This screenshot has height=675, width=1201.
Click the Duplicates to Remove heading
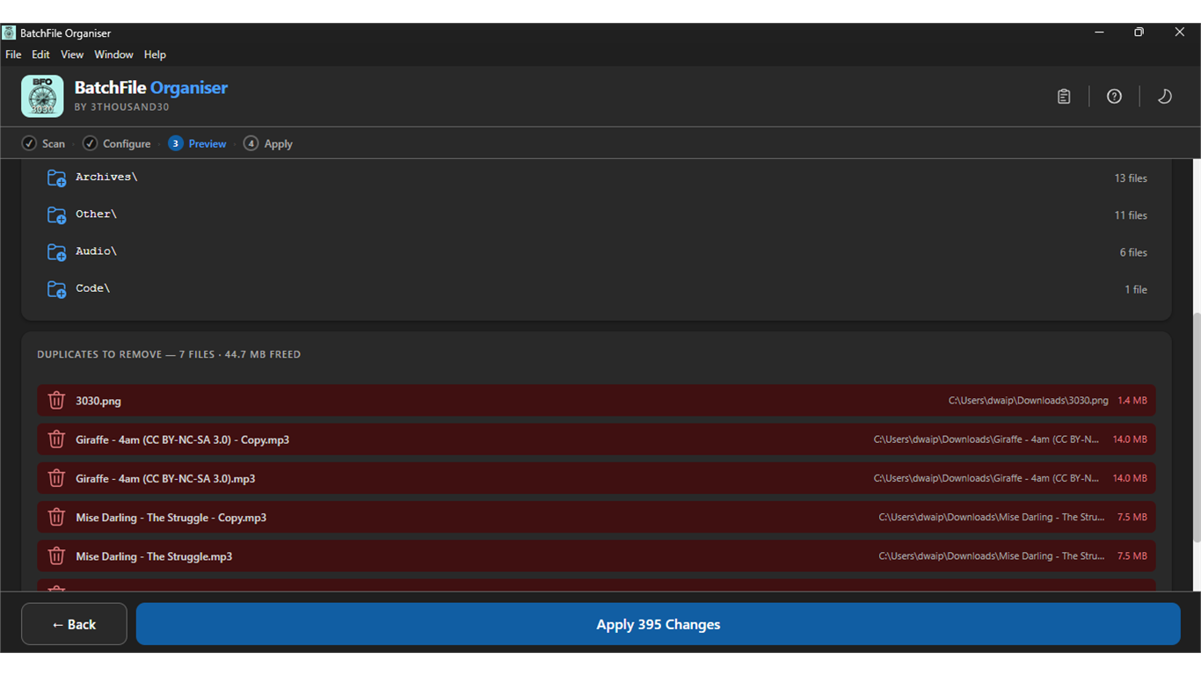(169, 354)
